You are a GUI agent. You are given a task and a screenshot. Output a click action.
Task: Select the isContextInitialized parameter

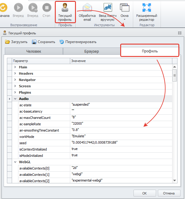[x=44, y=149]
